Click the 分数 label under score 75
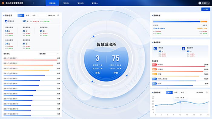The width and height of the screenshot is (212, 119). pyautogui.click(x=116, y=73)
